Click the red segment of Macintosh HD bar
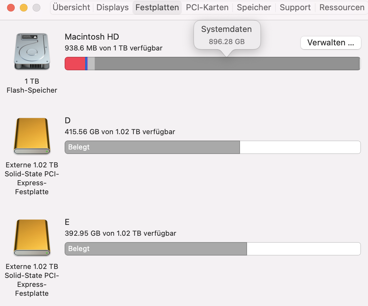The width and height of the screenshot is (368, 306). tap(75, 64)
